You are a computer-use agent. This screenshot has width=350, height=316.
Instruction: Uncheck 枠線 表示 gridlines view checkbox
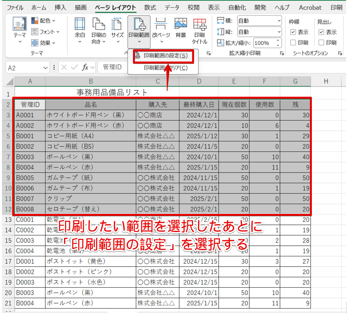(293, 32)
